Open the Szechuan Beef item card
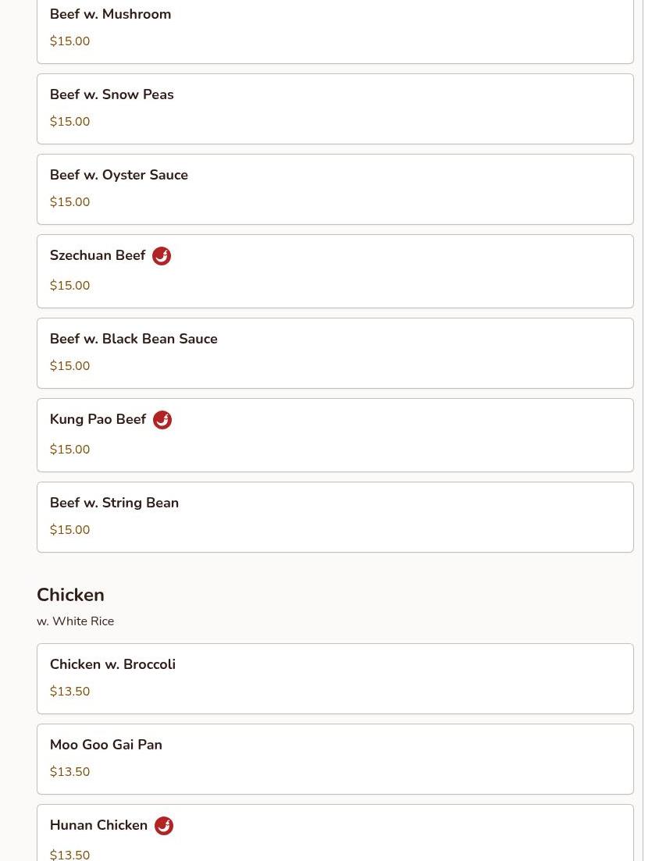The height and width of the screenshot is (861, 659). pyautogui.click(x=335, y=272)
